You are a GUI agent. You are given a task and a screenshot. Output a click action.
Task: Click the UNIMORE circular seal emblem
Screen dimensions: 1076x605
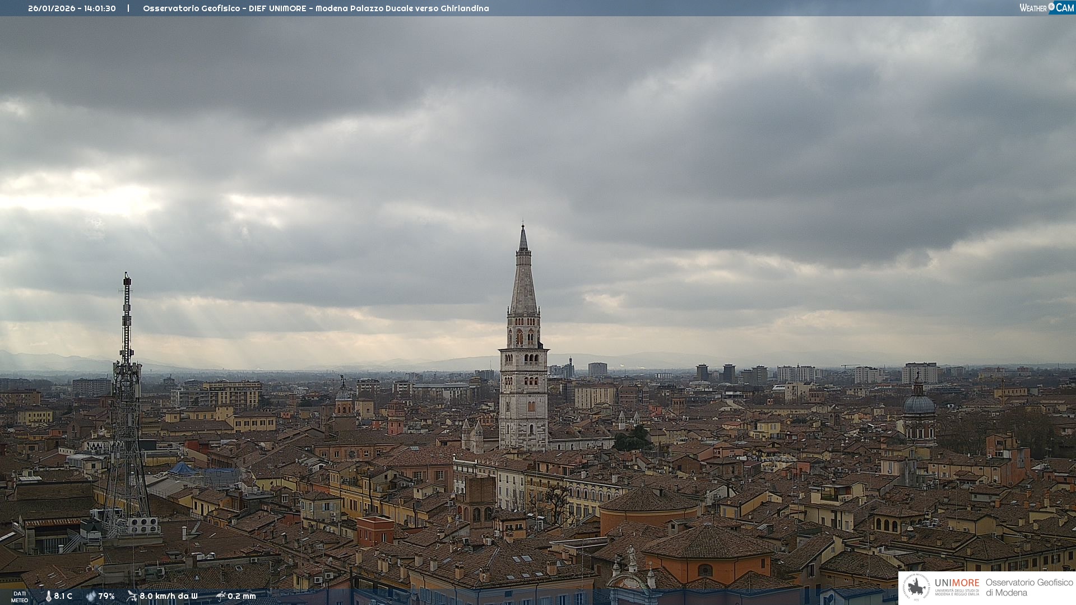pyautogui.click(x=916, y=587)
